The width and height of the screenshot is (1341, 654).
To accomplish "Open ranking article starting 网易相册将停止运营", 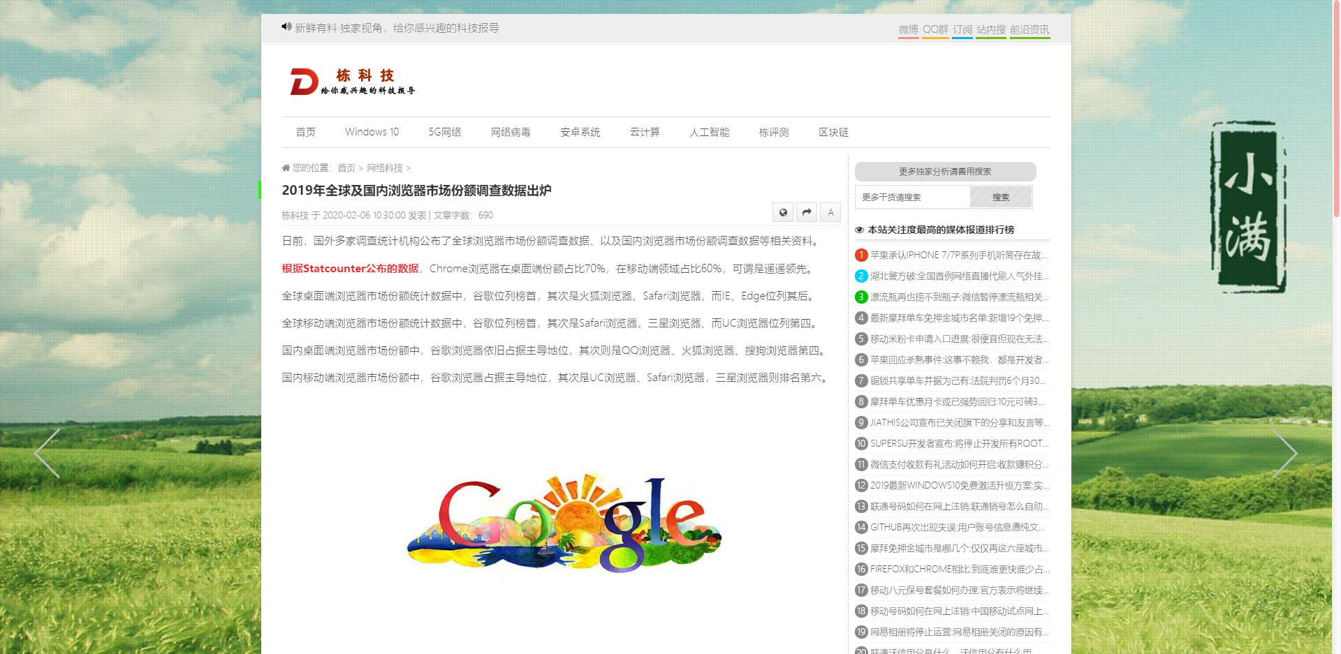I will pyautogui.click(x=959, y=632).
